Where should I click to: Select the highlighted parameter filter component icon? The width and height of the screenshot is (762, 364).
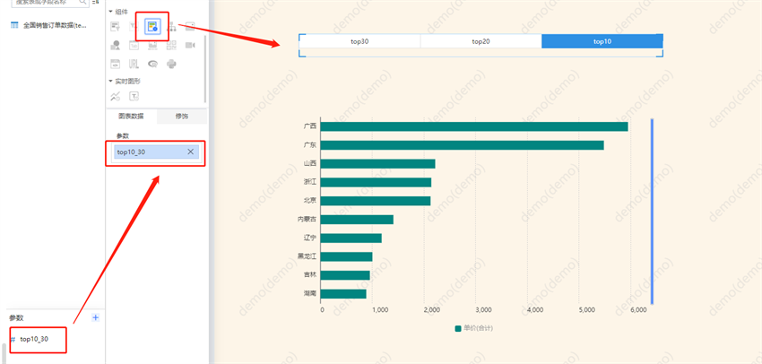152,28
